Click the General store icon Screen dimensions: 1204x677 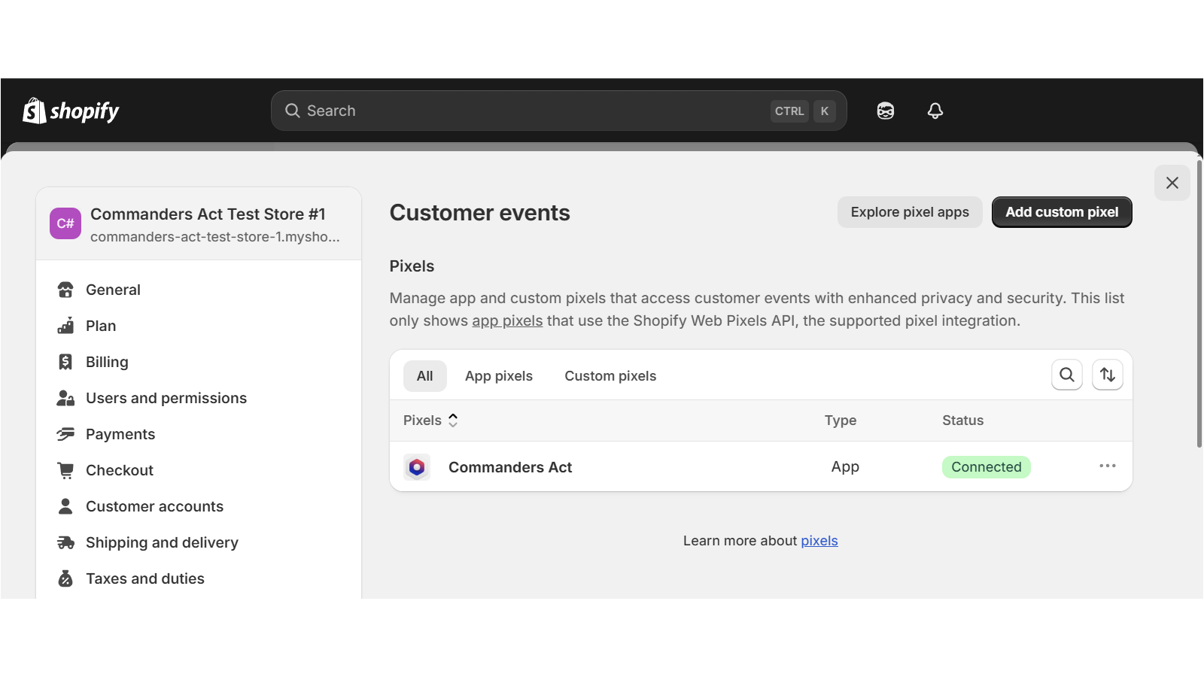point(65,290)
